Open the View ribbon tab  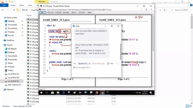[30, 5]
